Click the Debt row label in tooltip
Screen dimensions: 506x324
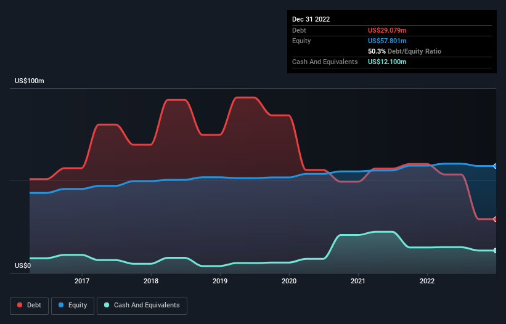coord(299,30)
